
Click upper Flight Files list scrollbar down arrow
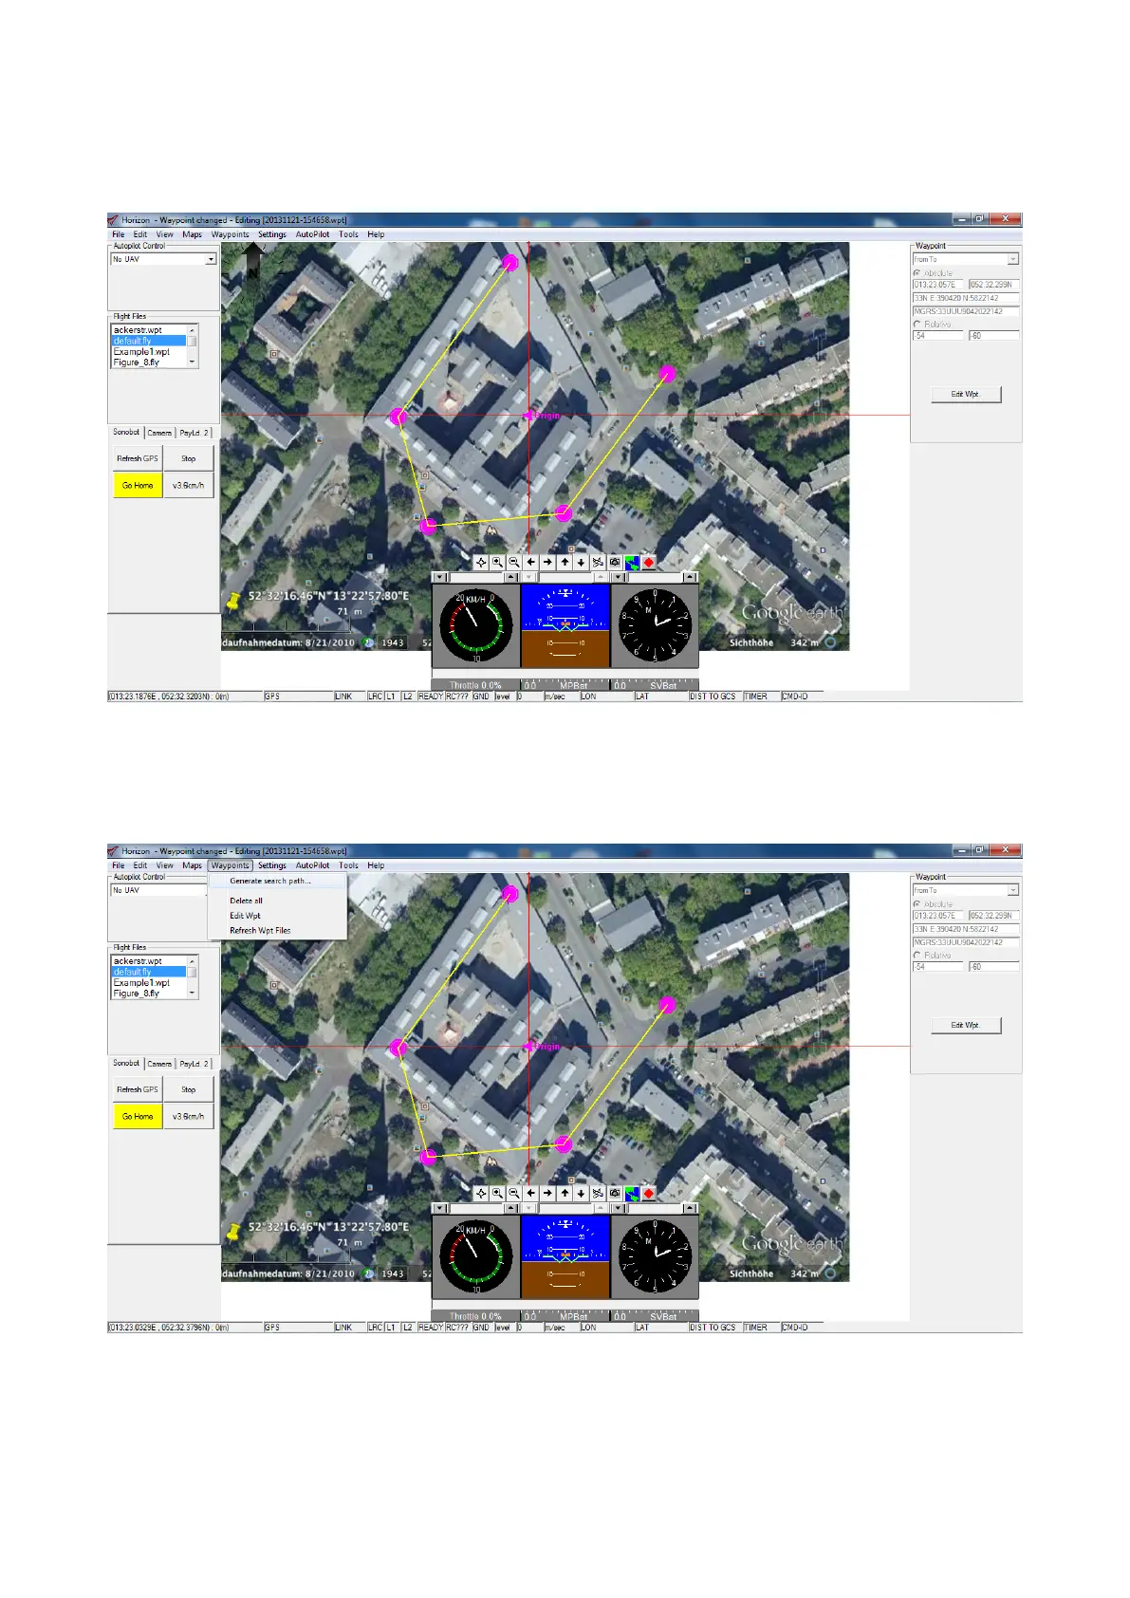click(x=193, y=362)
